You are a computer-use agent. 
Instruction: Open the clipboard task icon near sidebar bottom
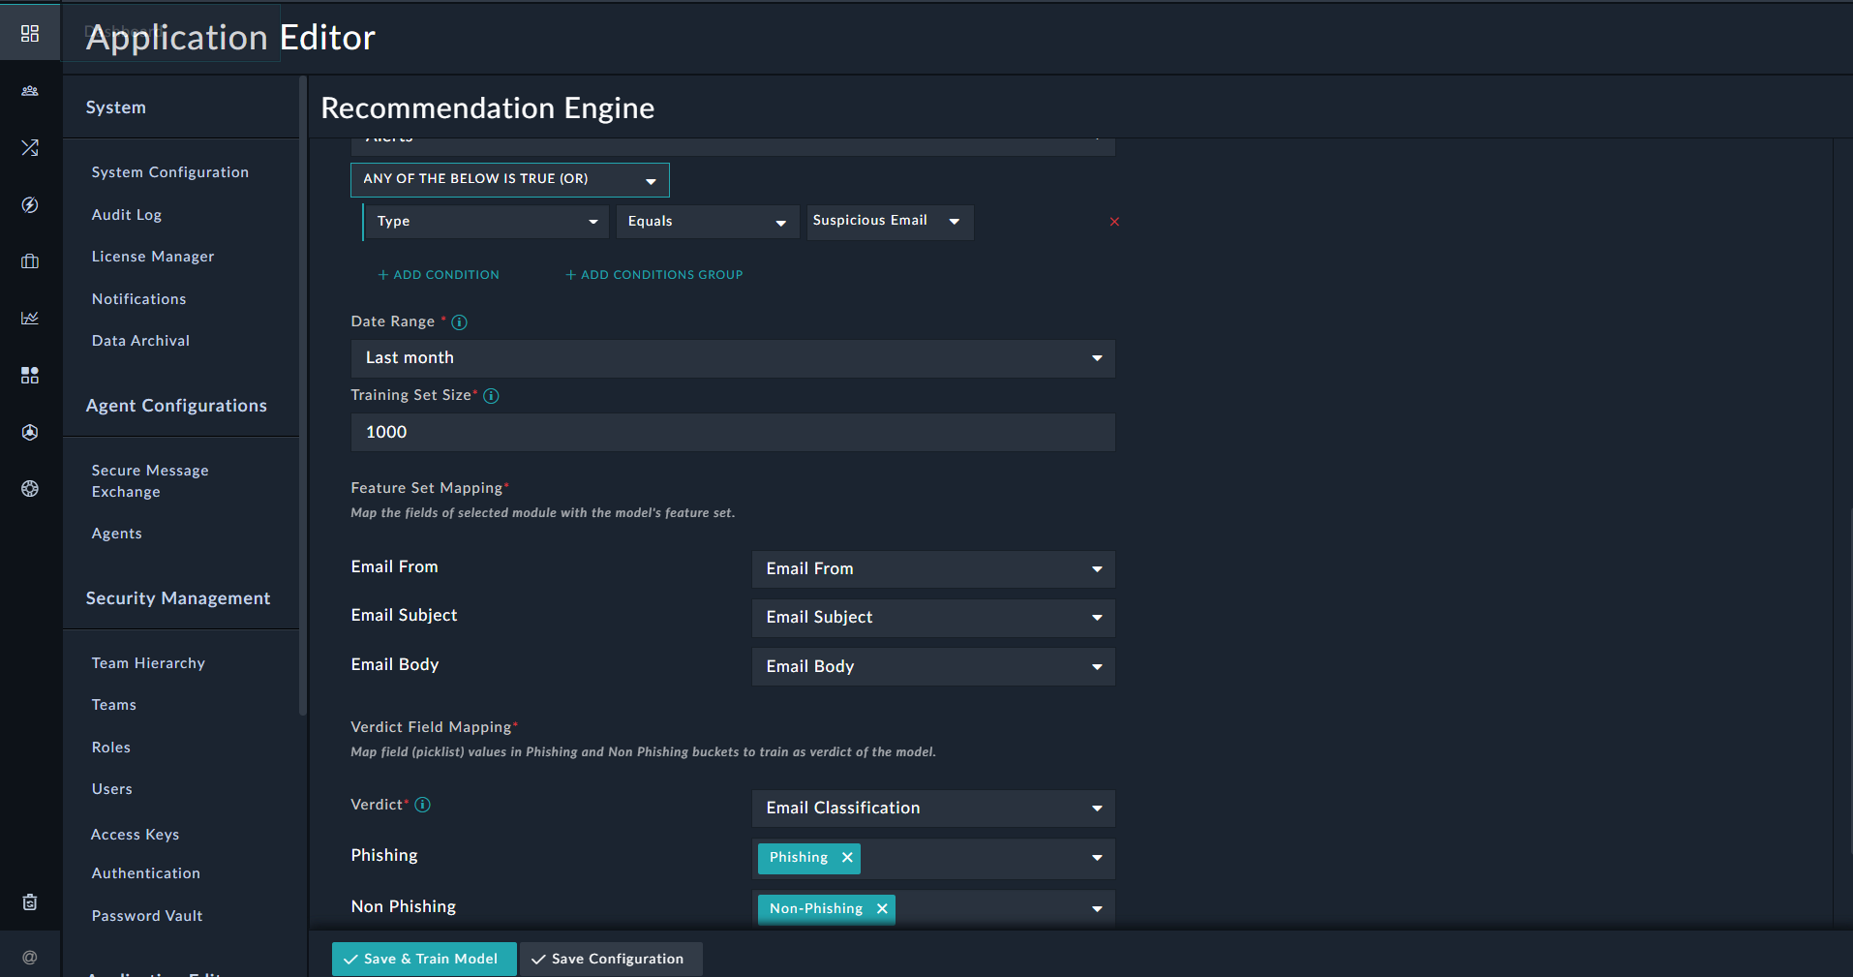point(29,901)
